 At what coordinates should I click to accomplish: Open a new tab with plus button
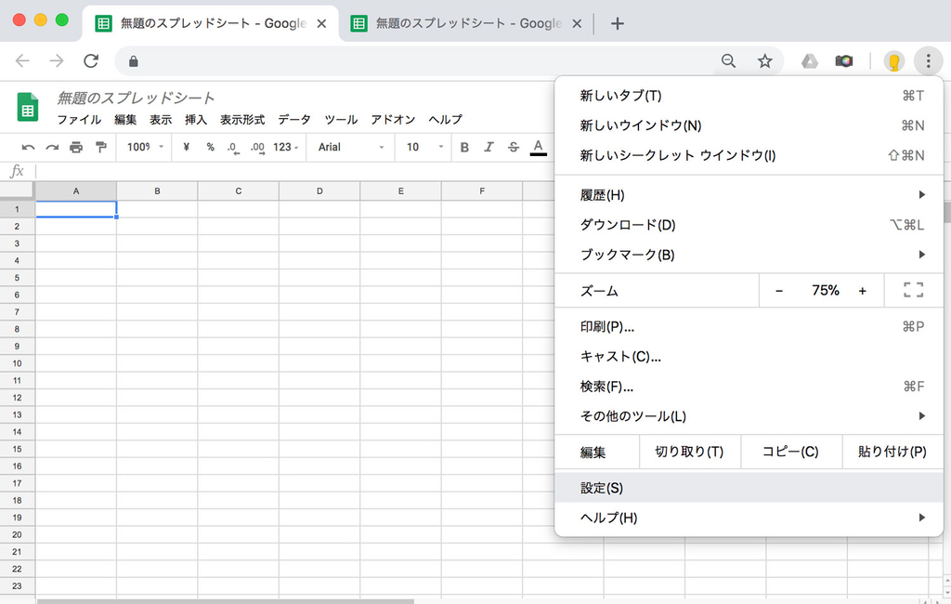click(617, 23)
